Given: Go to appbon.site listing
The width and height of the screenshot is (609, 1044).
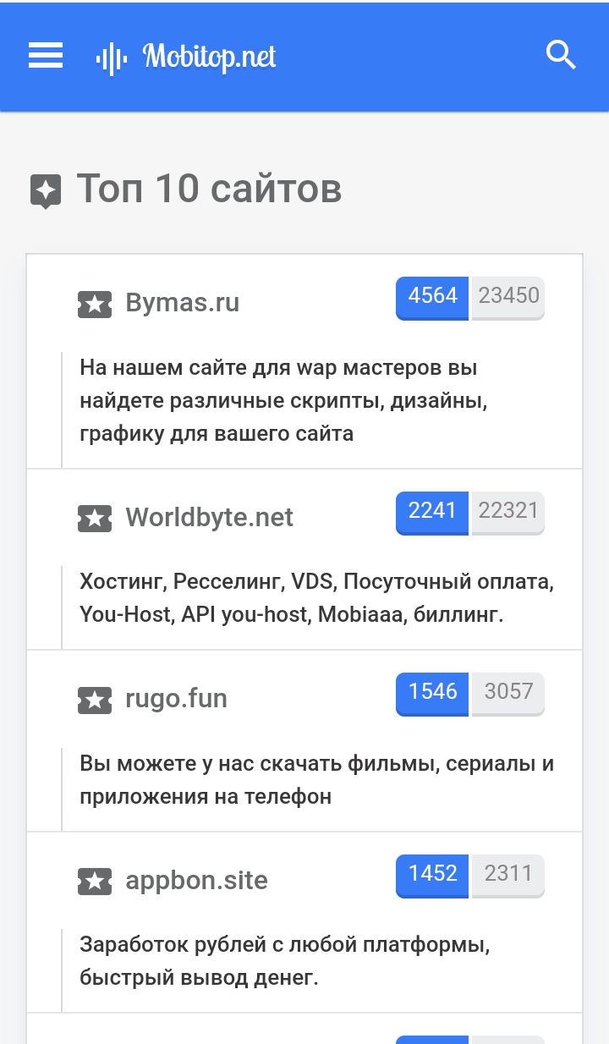Looking at the screenshot, I should coord(196,881).
